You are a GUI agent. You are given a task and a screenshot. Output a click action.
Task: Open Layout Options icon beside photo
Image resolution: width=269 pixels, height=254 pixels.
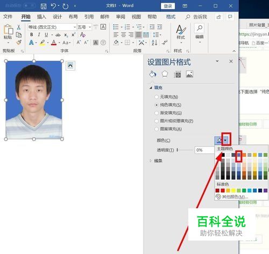pyautogui.click(x=70, y=66)
